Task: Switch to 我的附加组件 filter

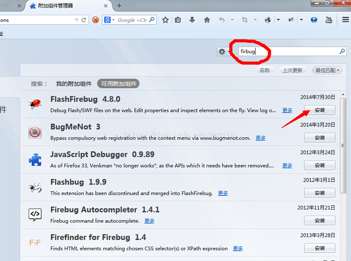Action: (74, 84)
